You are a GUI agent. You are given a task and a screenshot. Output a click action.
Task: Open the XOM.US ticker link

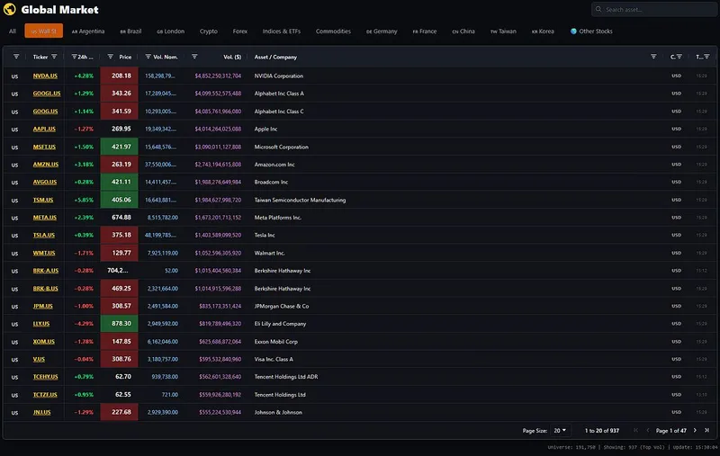[43, 341]
